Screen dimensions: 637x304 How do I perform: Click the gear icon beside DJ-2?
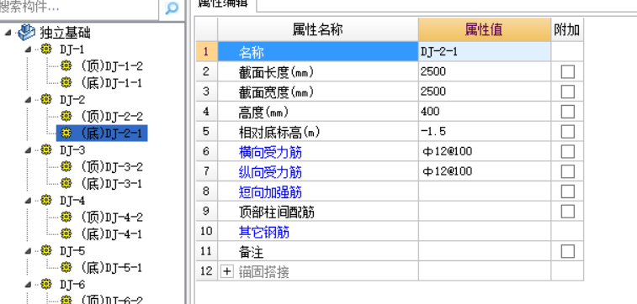[46, 99]
